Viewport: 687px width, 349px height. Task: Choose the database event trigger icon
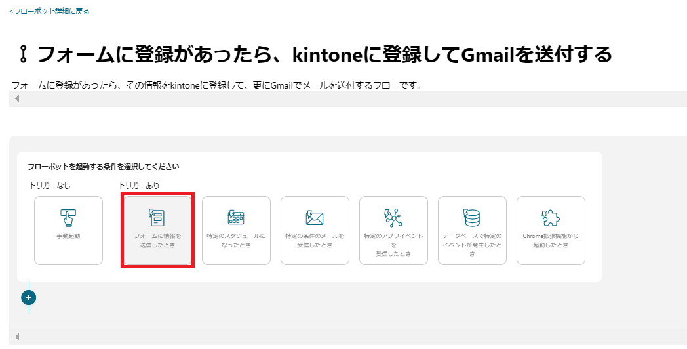(x=472, y=217)
